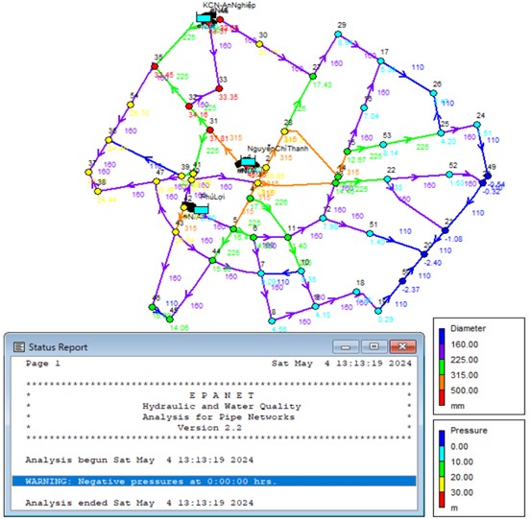Select junction node 8
Viewport: 531px width, 519px height.
pyautogui.click(x=272, y=320)
